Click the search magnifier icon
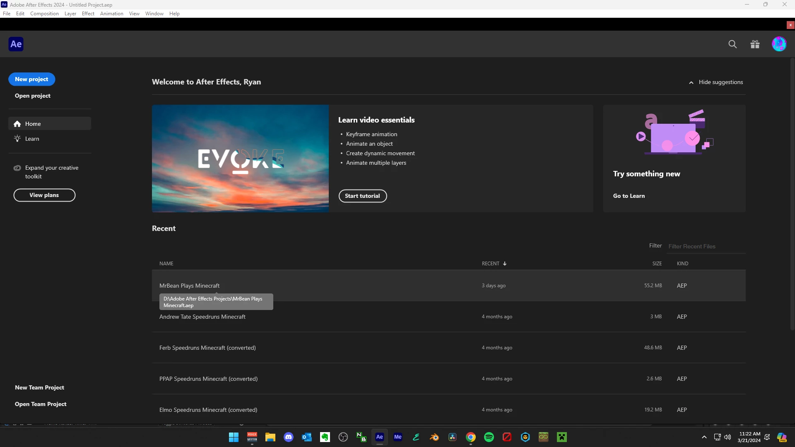The image size is (795, 447). pyautogui.click(x=732, y=44)
